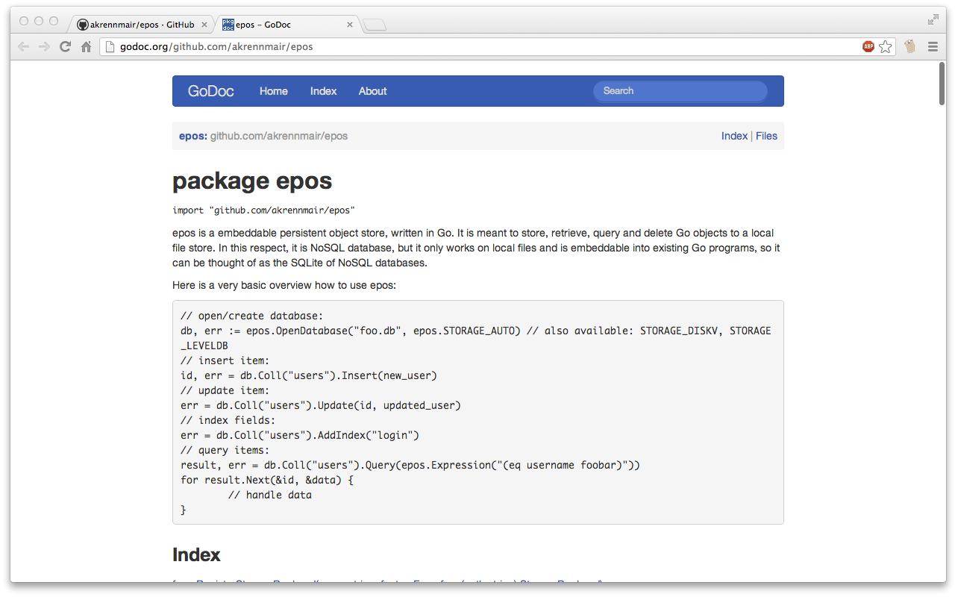955x597 pixels.
Task: Click the page vertical scrollbar thumb
Action: click(x=943, y=84)
